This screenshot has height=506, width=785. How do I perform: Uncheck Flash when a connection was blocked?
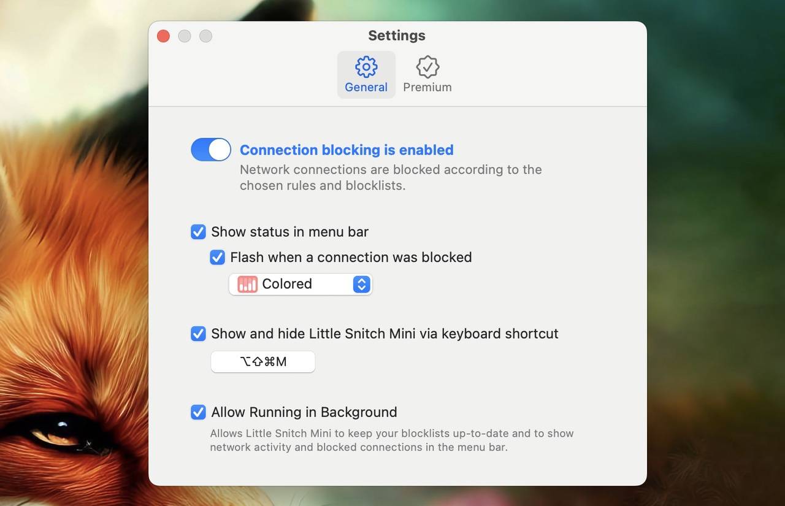pos(217,258)
